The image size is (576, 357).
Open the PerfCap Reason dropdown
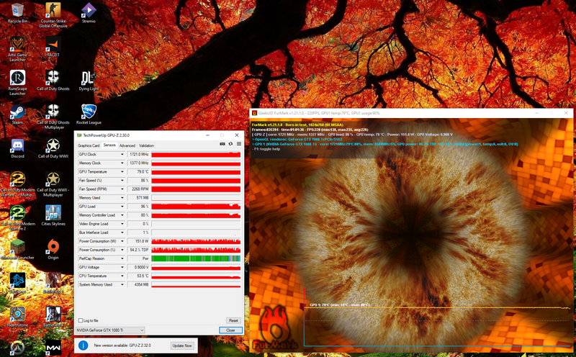[x=122, y=258]
